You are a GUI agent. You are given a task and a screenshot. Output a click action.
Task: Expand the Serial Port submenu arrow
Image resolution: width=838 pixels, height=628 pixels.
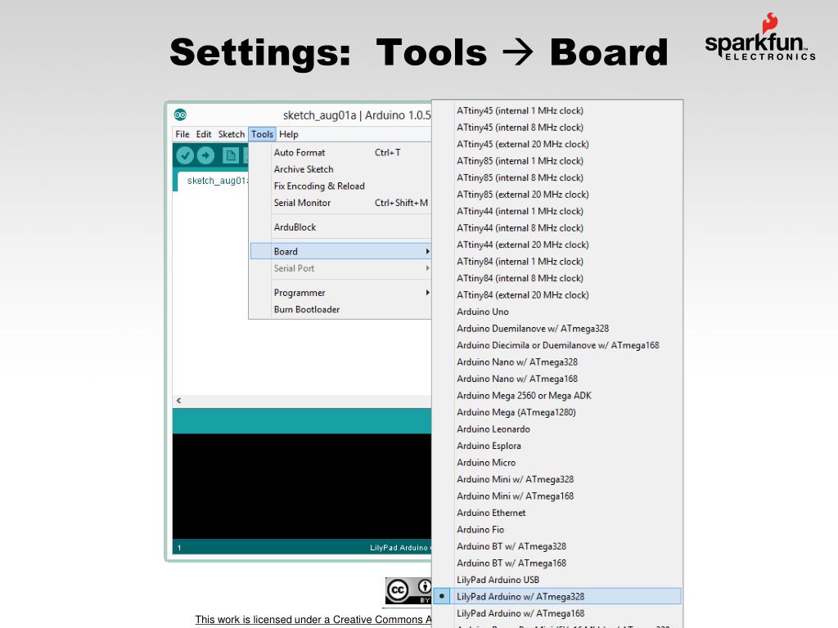click(427, 268)
